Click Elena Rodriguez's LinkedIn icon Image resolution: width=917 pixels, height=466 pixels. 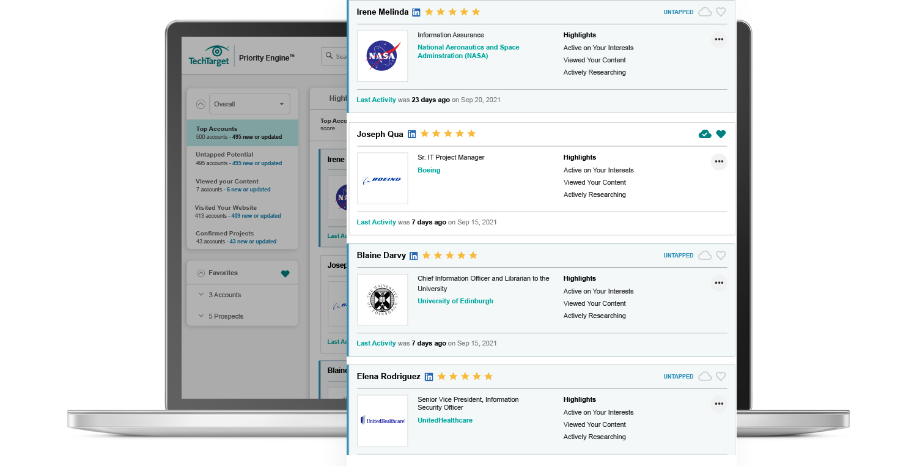(429, 377)
